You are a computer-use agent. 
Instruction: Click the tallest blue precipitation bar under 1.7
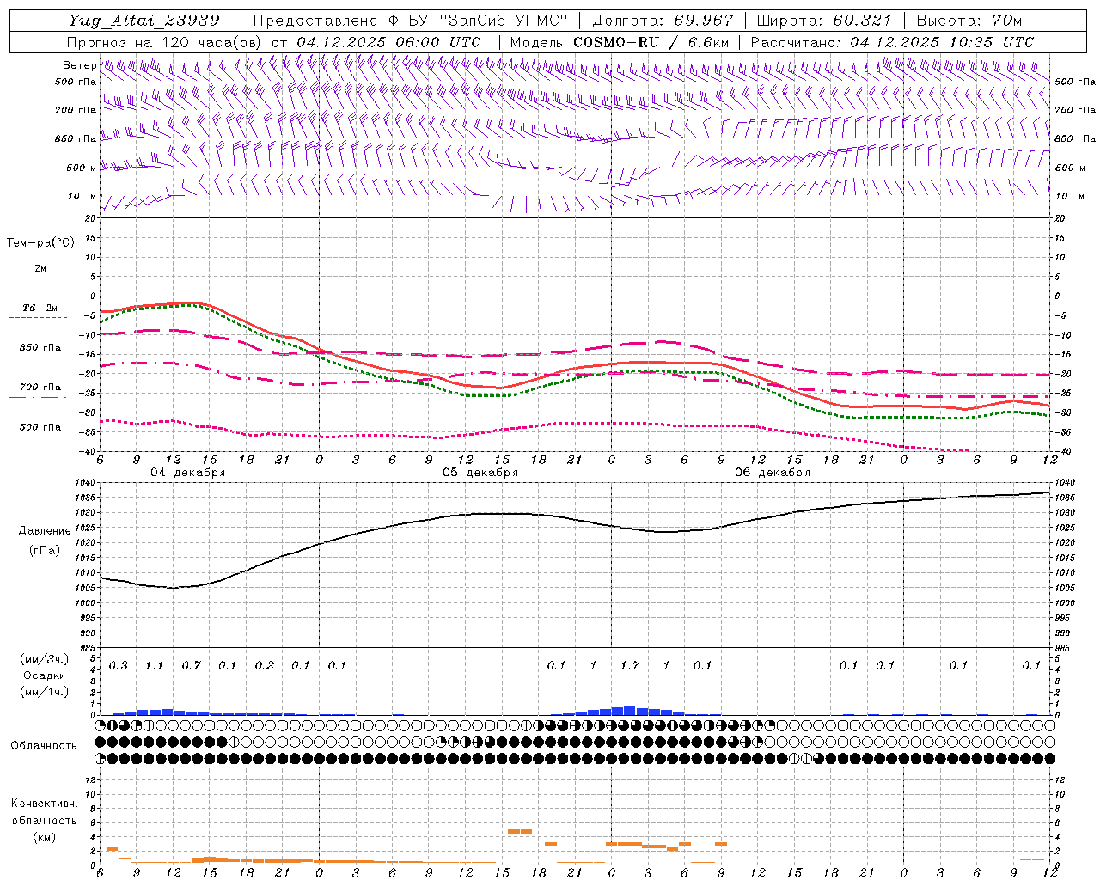coord(630,711)
